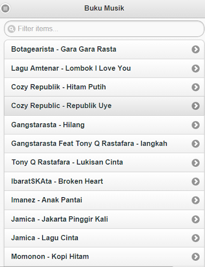Focus the Filter items search field
Screen dimensions: 205x267
click(104, 29)
